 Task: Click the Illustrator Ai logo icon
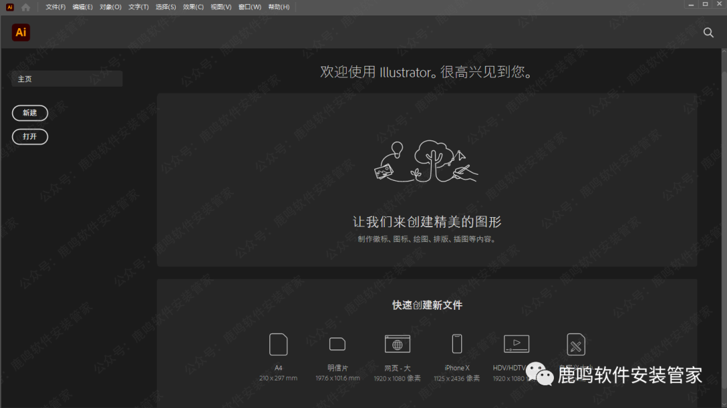click(x=20, y=32)
